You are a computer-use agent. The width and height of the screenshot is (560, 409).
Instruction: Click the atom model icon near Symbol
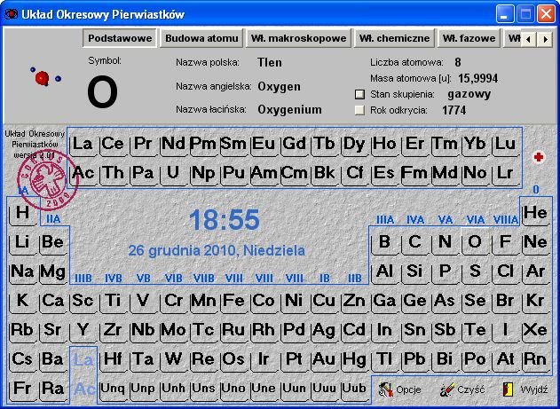tap(42, 79)
